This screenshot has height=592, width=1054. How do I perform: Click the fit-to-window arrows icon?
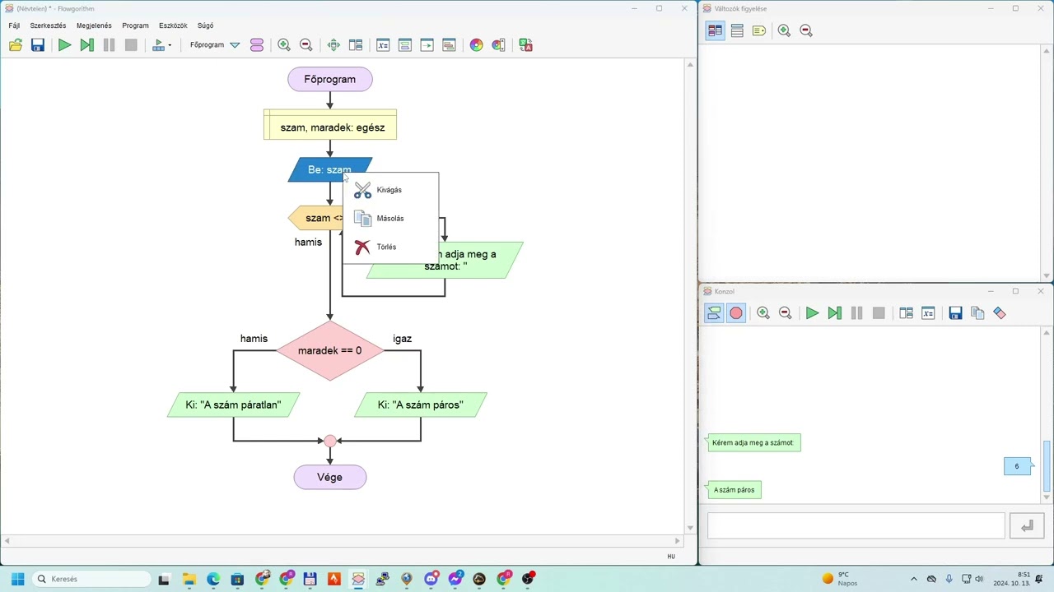coord(333,45)
